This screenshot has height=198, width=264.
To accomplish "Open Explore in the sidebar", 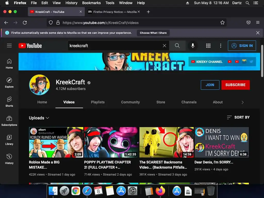I will 9,83.
